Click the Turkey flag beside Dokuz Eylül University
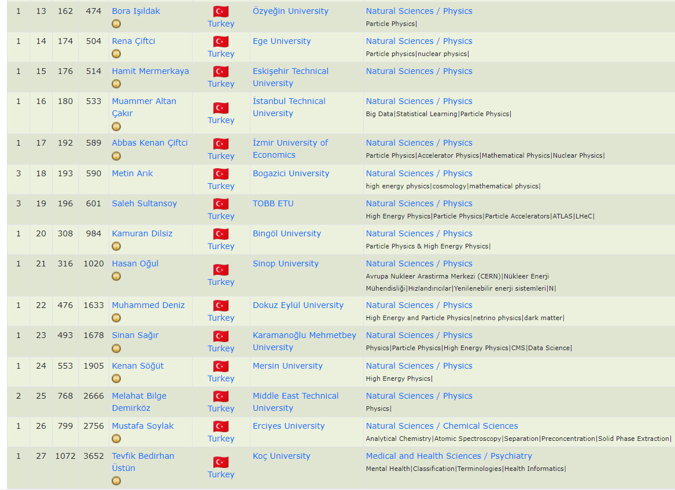The height and width of the screenshot is (490, 675). click(221, 306)
